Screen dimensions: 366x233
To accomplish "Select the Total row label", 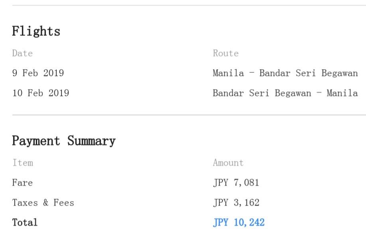I will pyautogui.click(x=25, y=223).
